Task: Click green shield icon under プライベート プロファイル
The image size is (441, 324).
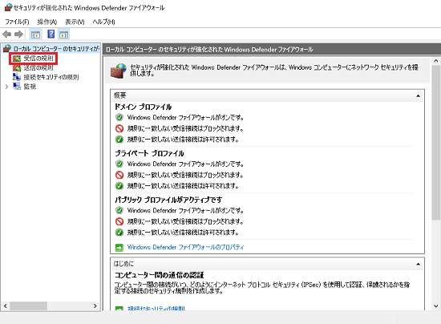Action: click(119, 164)
